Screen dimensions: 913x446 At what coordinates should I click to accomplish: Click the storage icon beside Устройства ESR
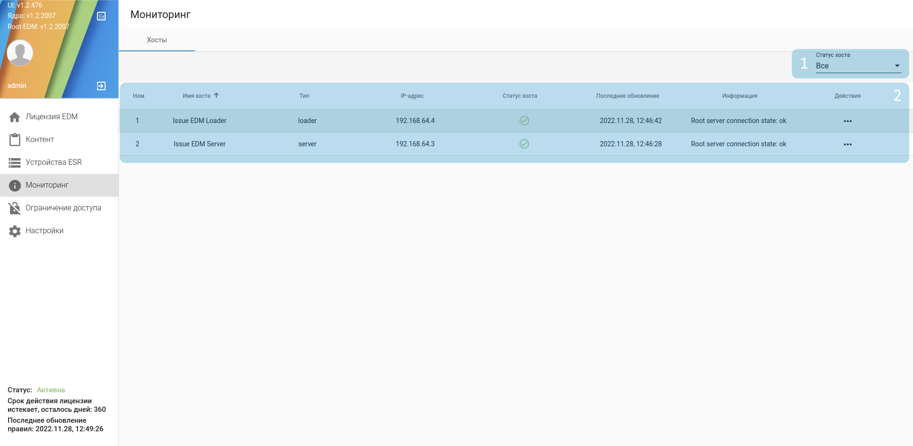(x=15, y=162)
